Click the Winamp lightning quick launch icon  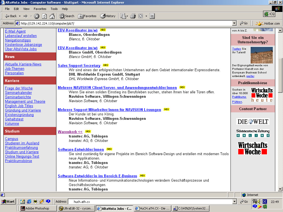click(x=42, y=202)
